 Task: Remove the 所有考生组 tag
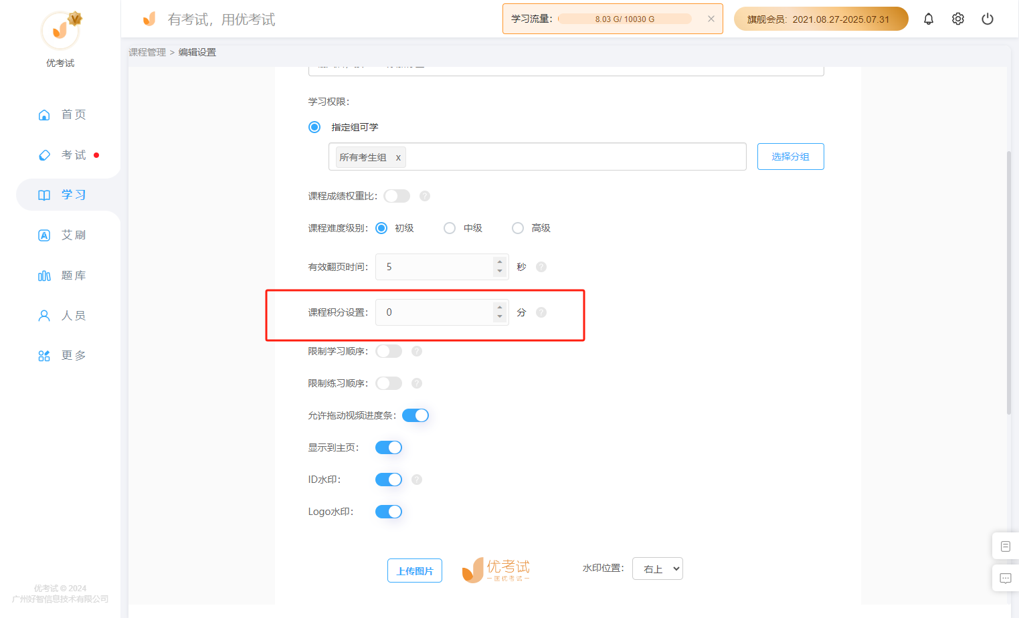click(x=398, y=158)
